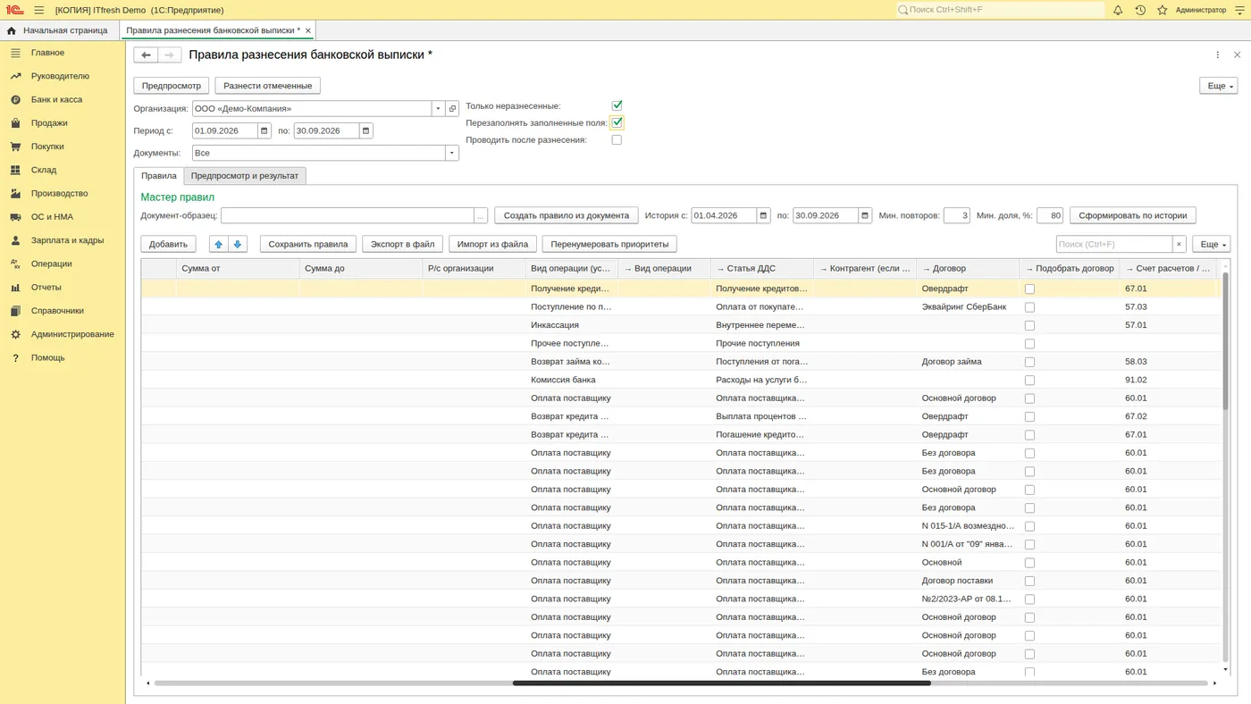
Task: Open the top Еще dropdown menu
Action: [1218, 86]
